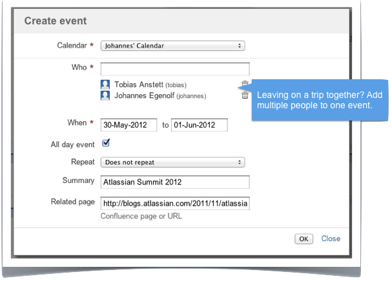Open the Calendar dropdown
The width and height of the screenshot is (392, 281).
coord(172,46)
